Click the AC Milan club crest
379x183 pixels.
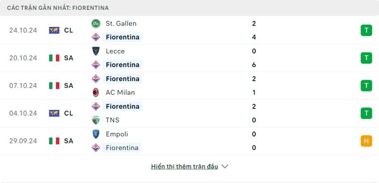tap(96, 92)
